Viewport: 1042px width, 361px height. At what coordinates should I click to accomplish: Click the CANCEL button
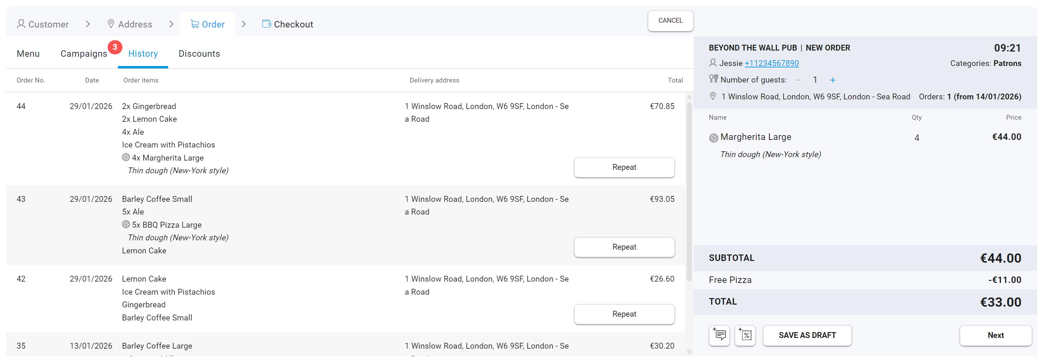pos(670,21)
